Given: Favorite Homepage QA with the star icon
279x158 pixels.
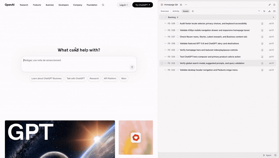Looking at the screenshot, I should click(x=181, y=5).
